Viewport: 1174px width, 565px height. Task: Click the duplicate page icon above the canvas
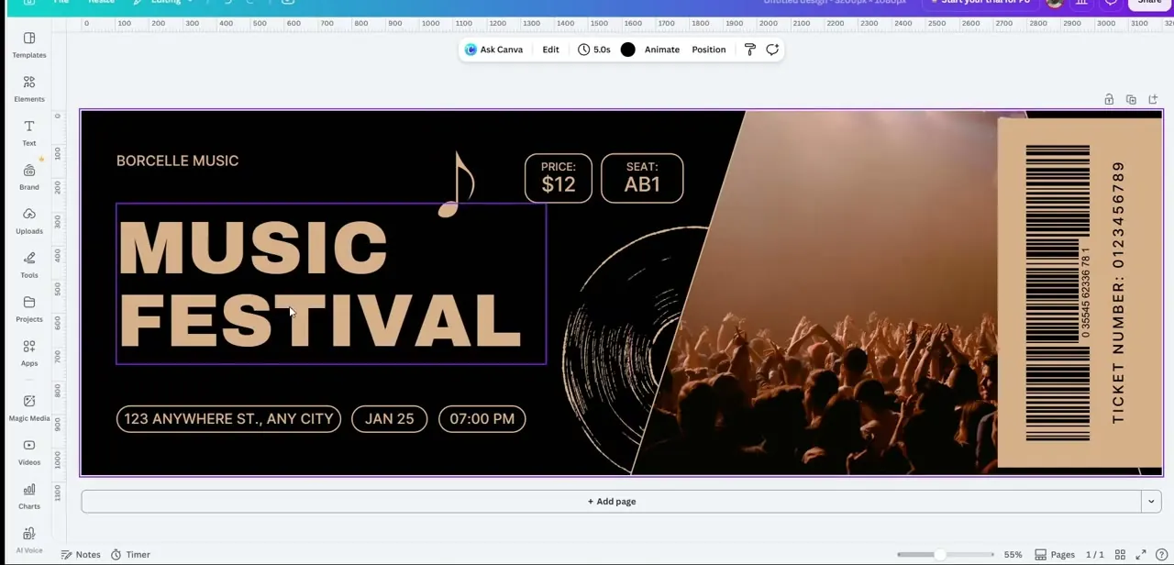coord(1131,99)
